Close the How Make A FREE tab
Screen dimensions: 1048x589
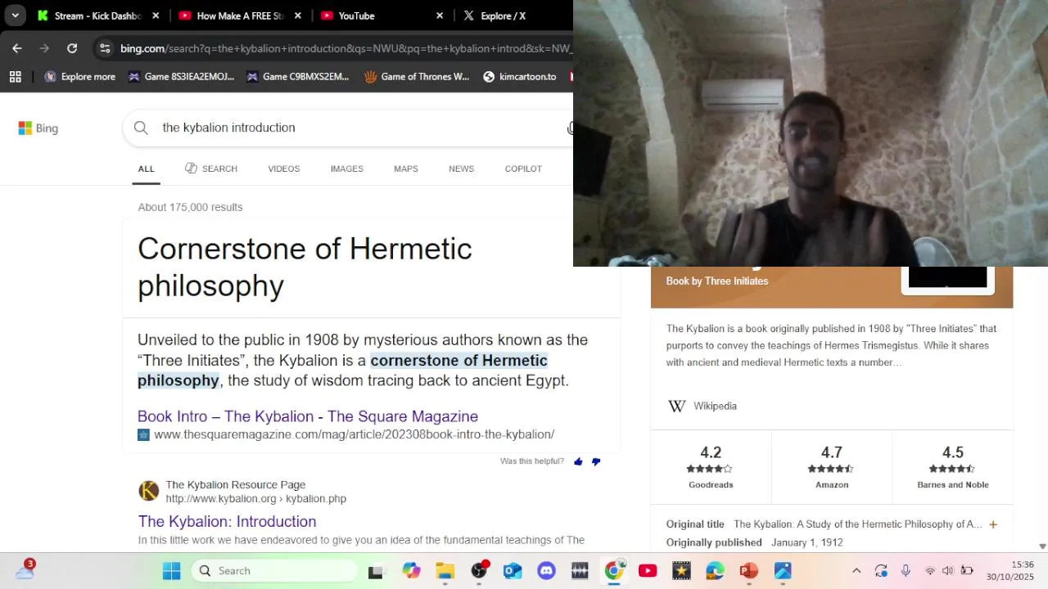(298, 16)
